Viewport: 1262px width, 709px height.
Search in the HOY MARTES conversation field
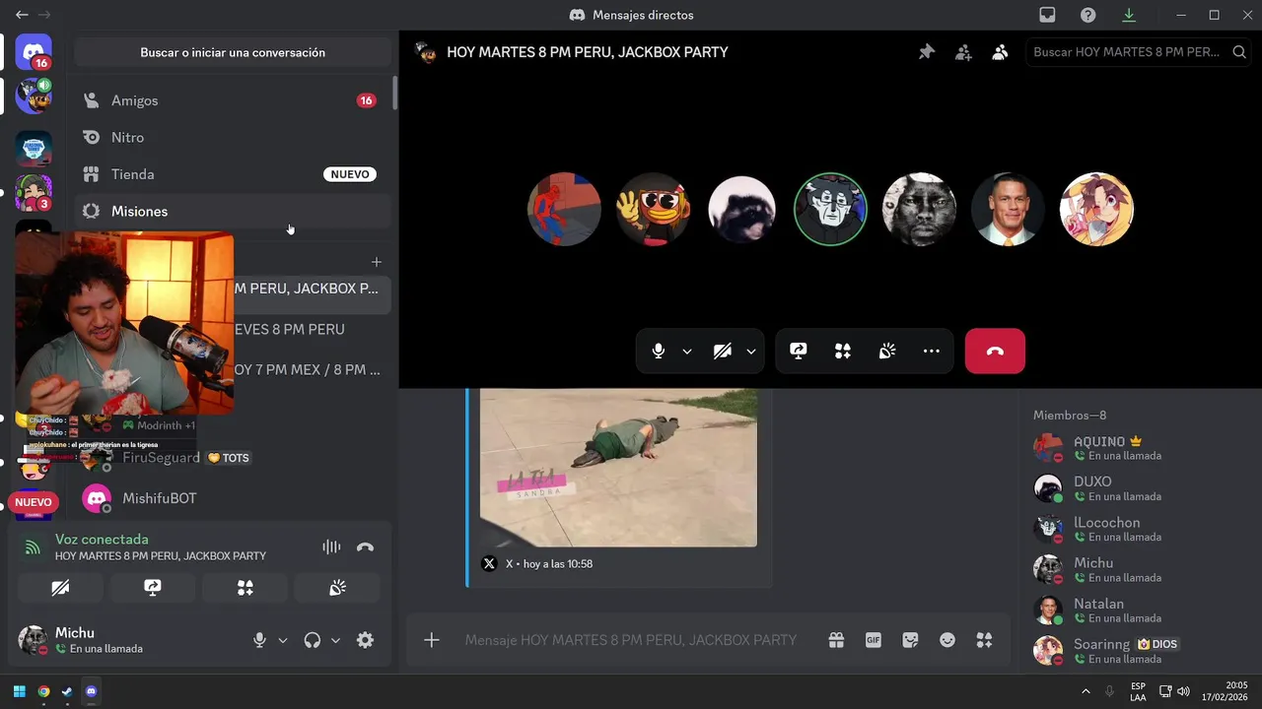1138,52
